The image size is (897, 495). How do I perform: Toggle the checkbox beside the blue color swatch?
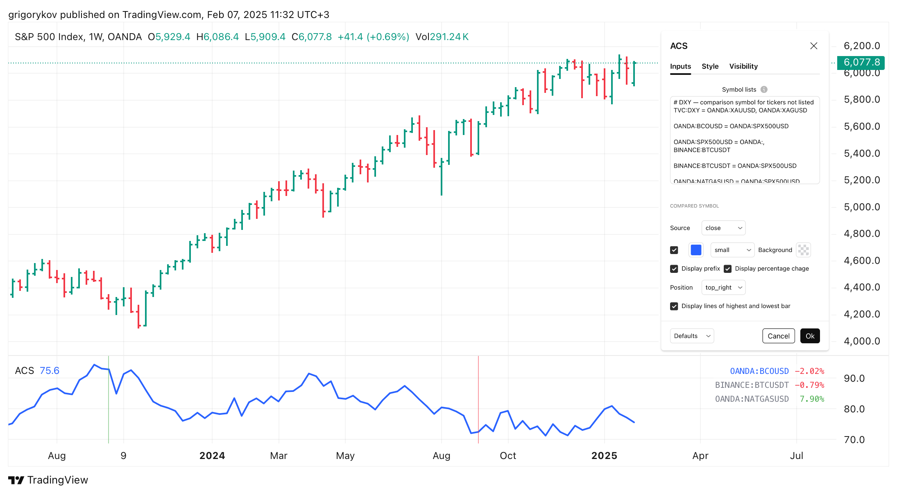674,250
